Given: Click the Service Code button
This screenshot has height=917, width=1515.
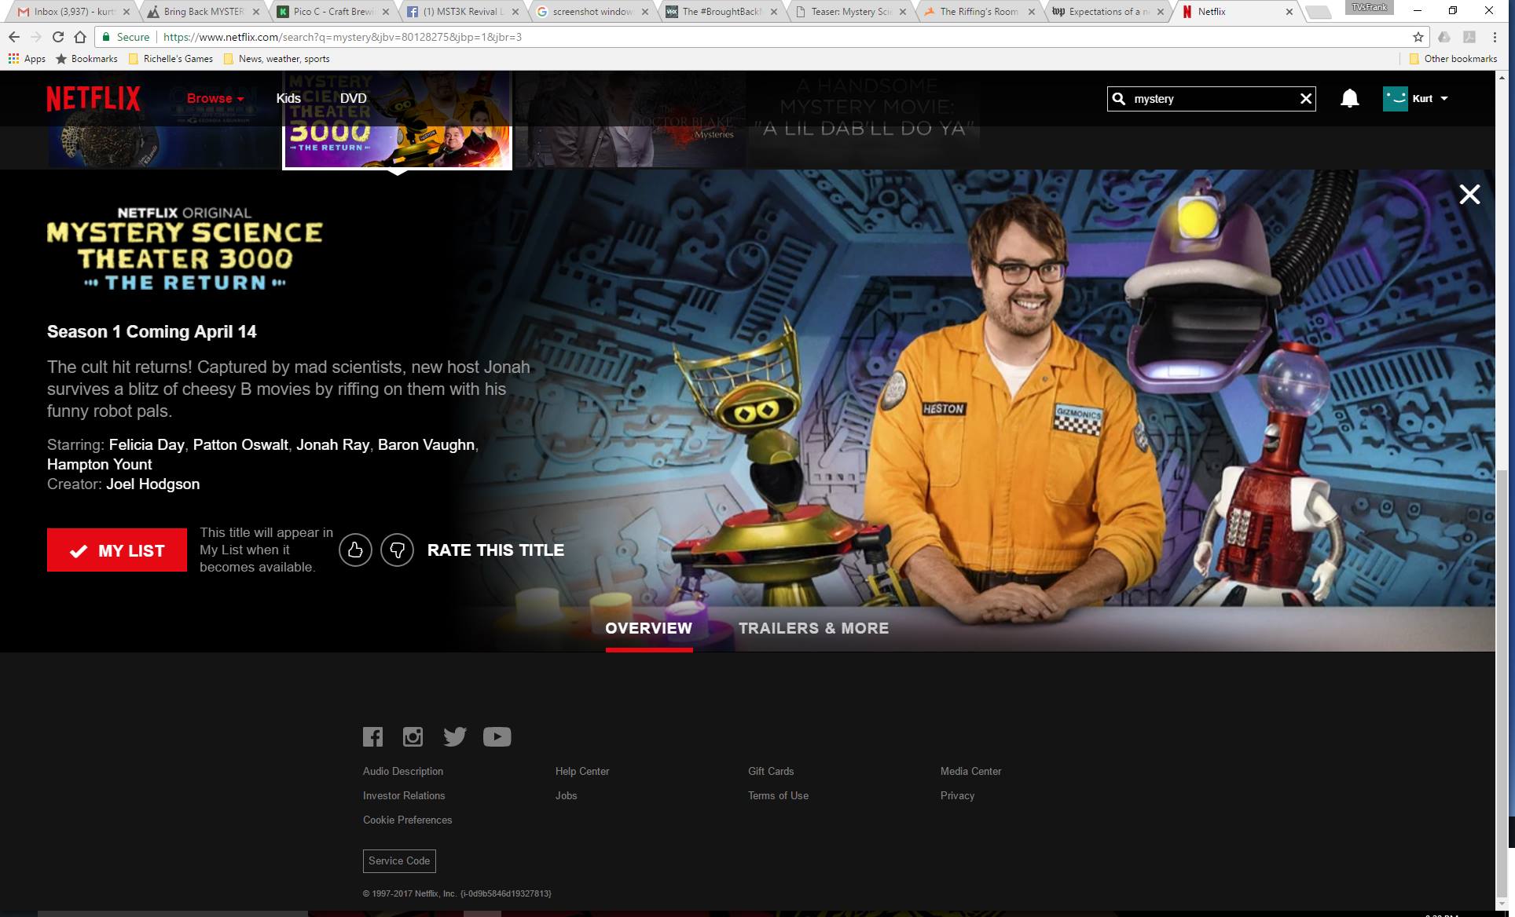Looking at the screenshot, I should (399, 860).
